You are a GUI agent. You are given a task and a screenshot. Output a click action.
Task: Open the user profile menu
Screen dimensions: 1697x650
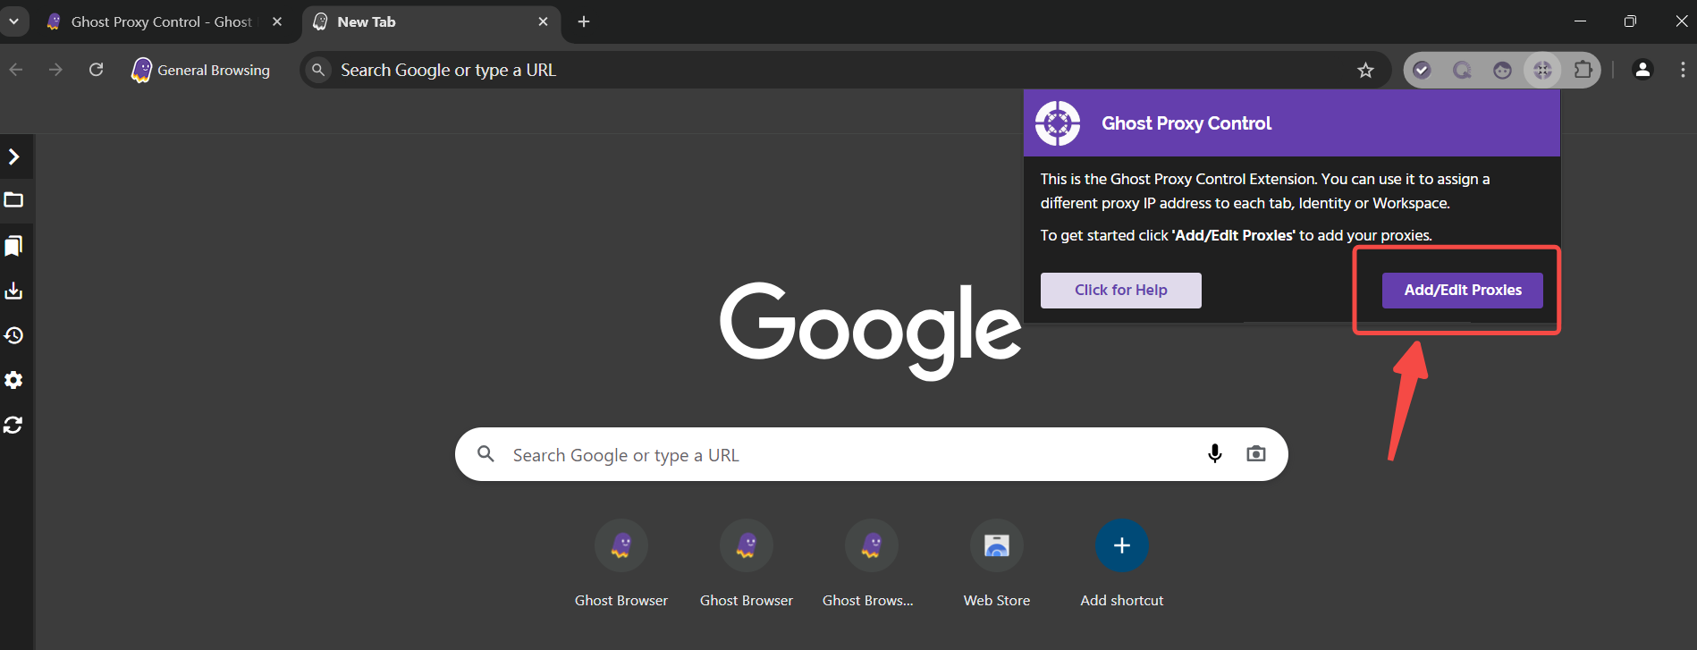click(x=1642, y=70)
